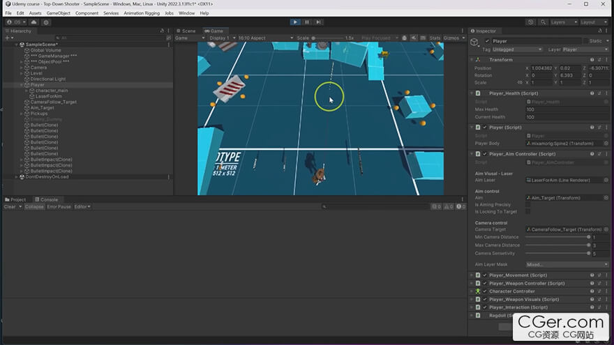Open the Aim Layer Mask dropdown

click(x=567, y=264)
